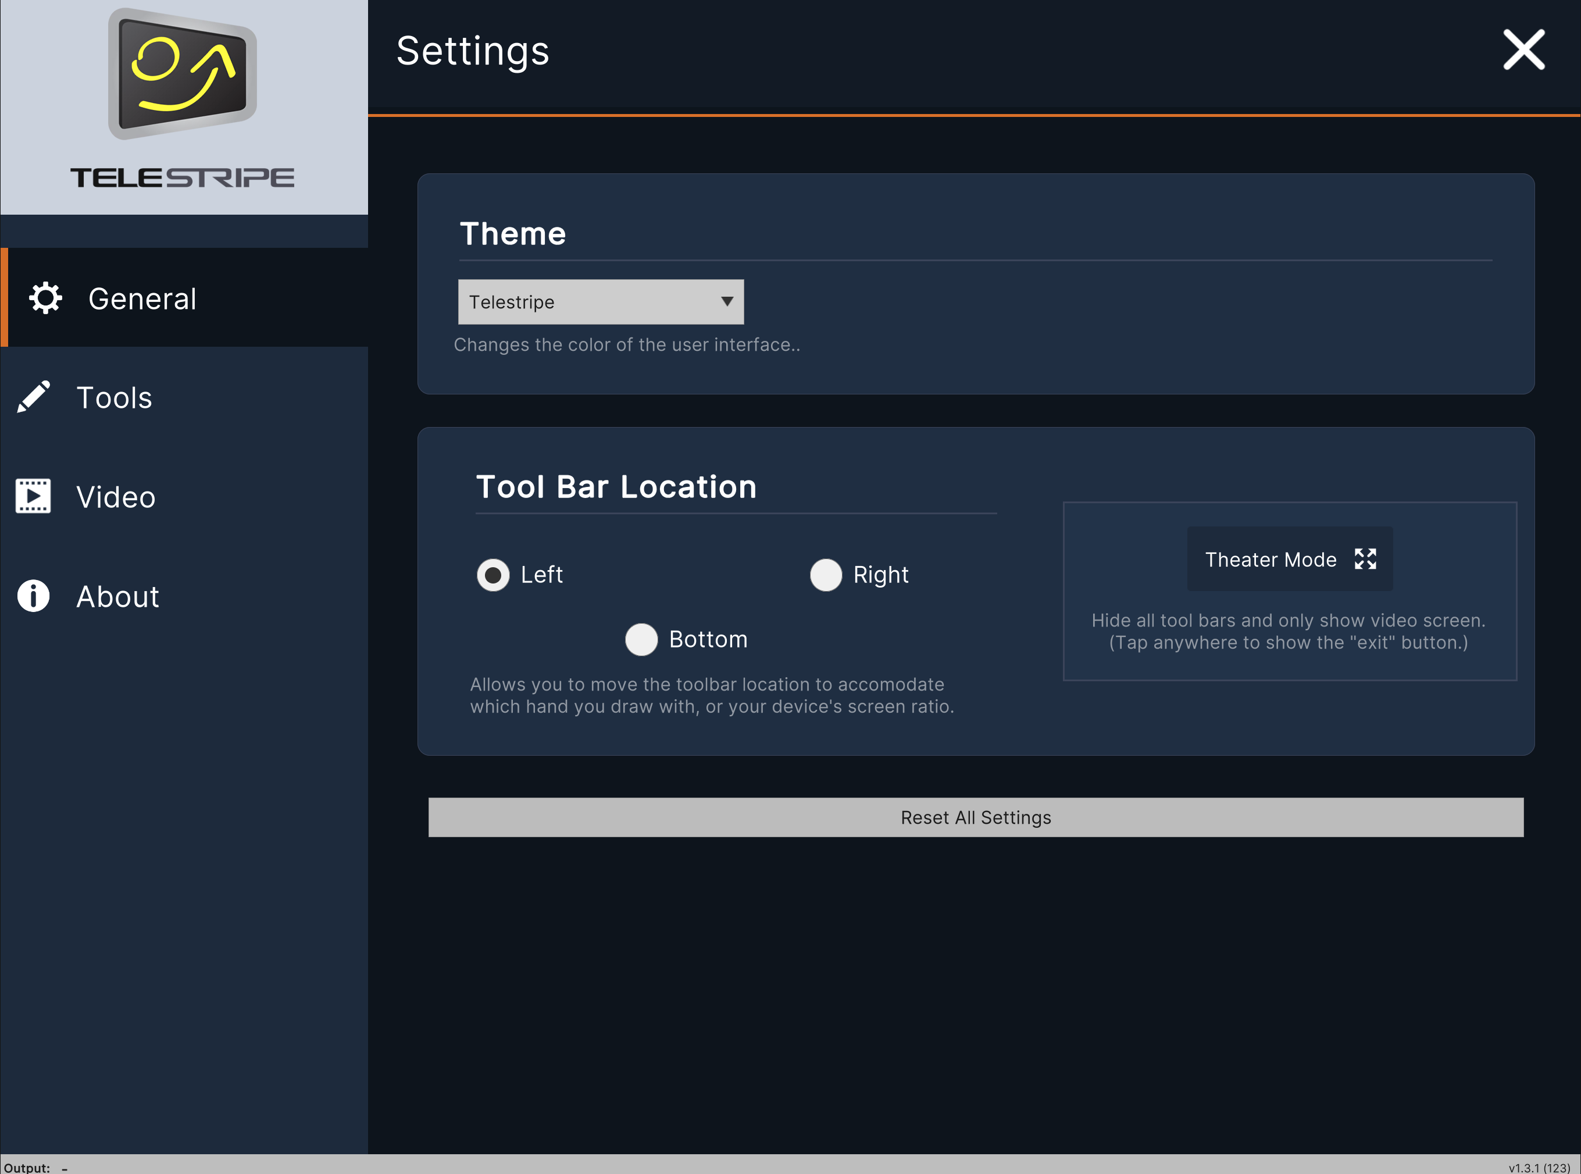This screenshot has height=1174, width=1581.
Task: Click the General gear icon
Action: [x=45, y=298]
